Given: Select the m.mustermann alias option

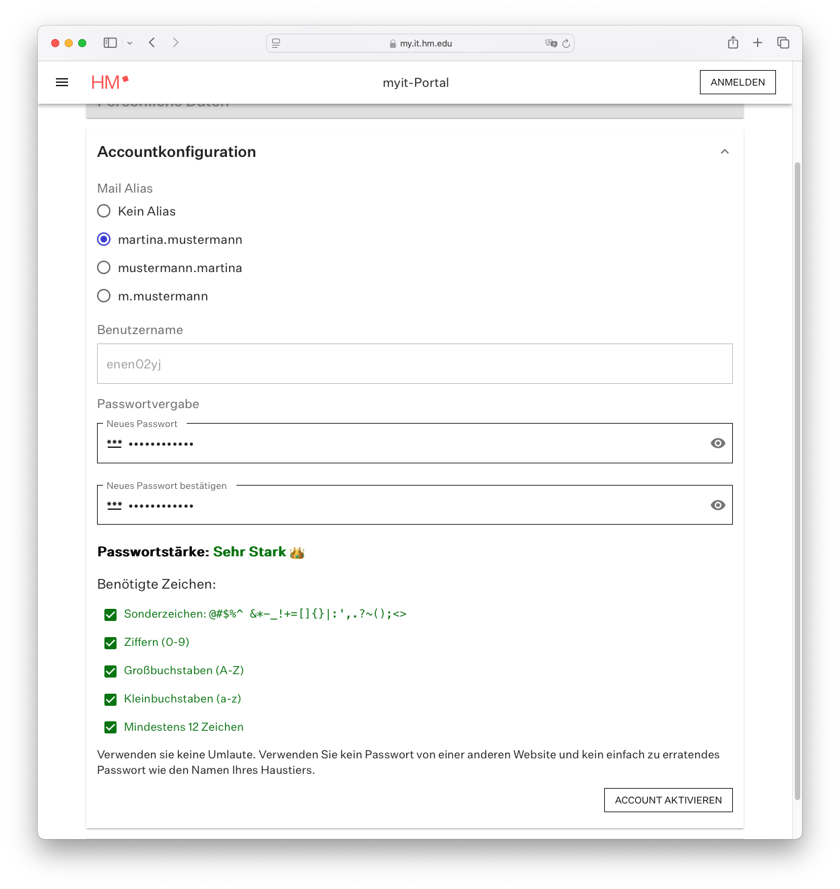Looking at the screenshot, I should coord(104,296).
